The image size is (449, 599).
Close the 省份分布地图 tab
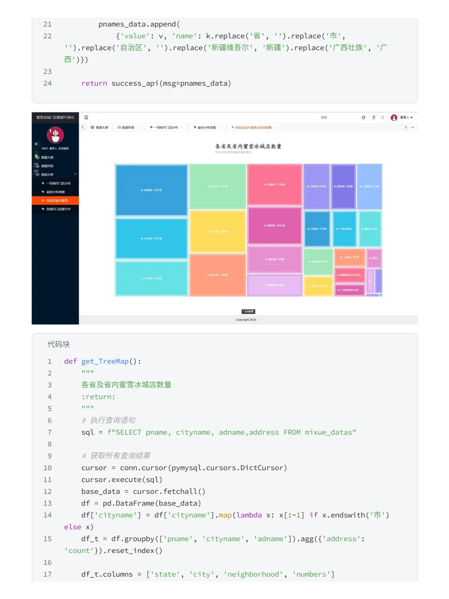(220, 127)
